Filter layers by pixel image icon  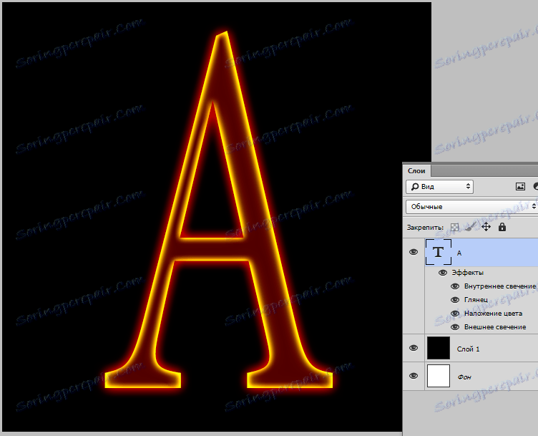[521, 186]
